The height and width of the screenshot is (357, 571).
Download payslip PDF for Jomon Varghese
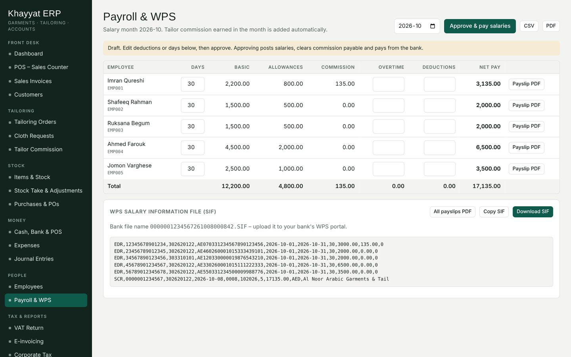click(526, 169)
